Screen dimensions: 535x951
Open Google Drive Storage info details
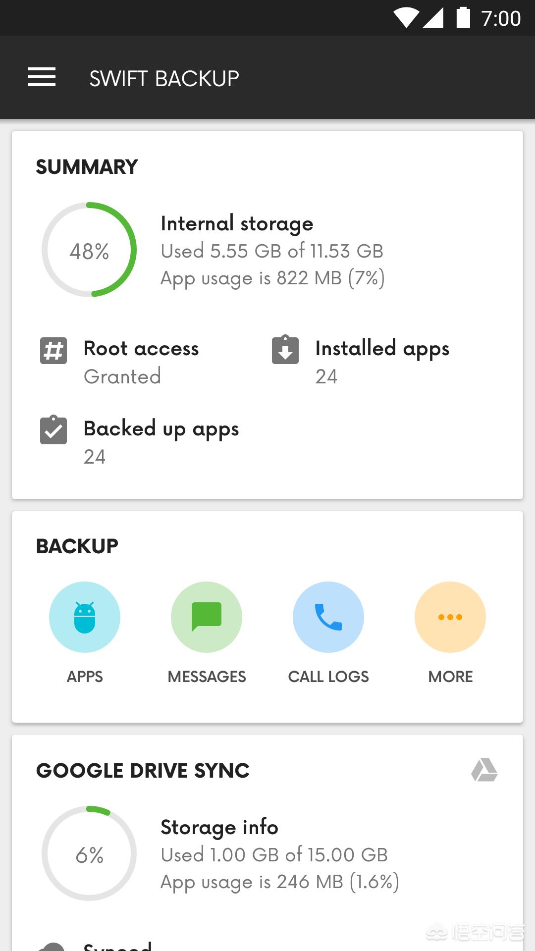click(x=279, y=854)
